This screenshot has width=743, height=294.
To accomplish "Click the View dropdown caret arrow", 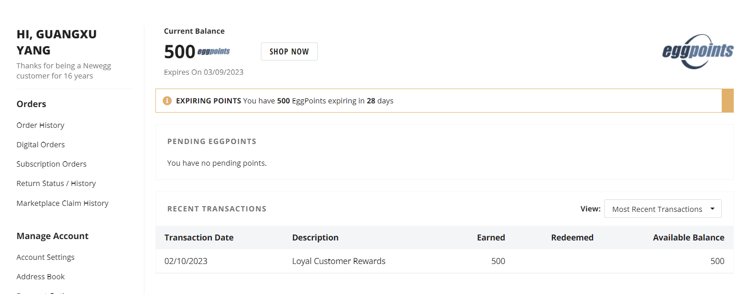I will point(712,209).
